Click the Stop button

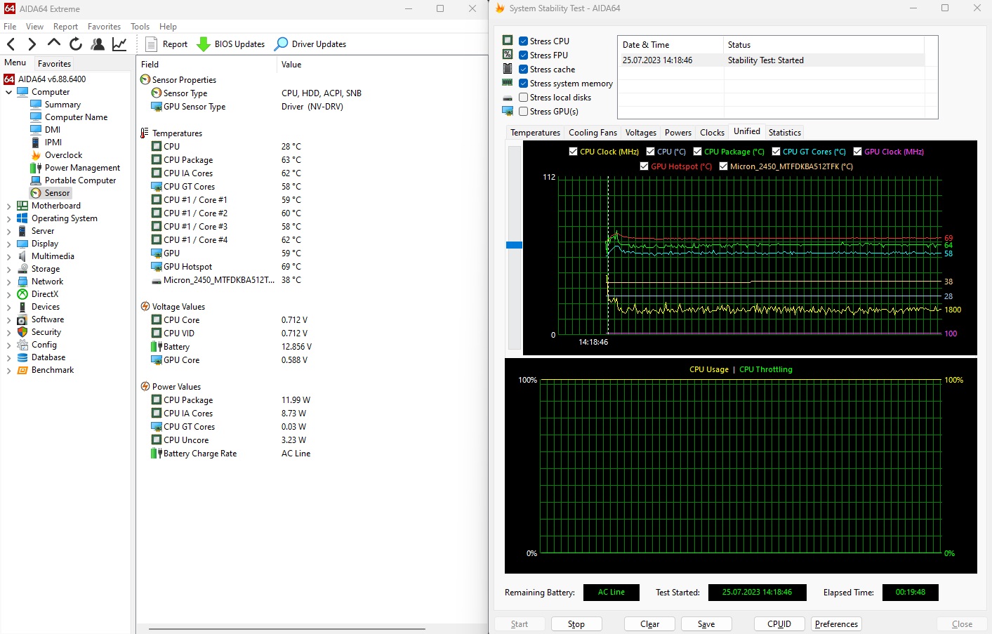pyautogui.click(x=576, y=624)
